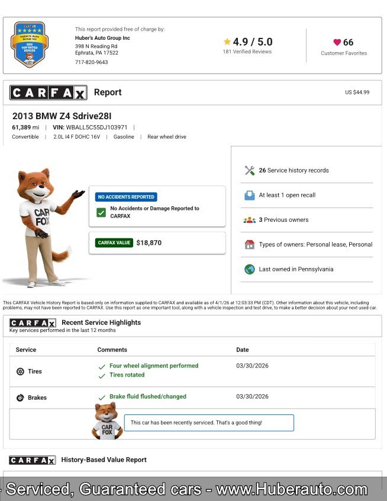
Task: Click the house types of owners icon
Action: pos(249,244)
